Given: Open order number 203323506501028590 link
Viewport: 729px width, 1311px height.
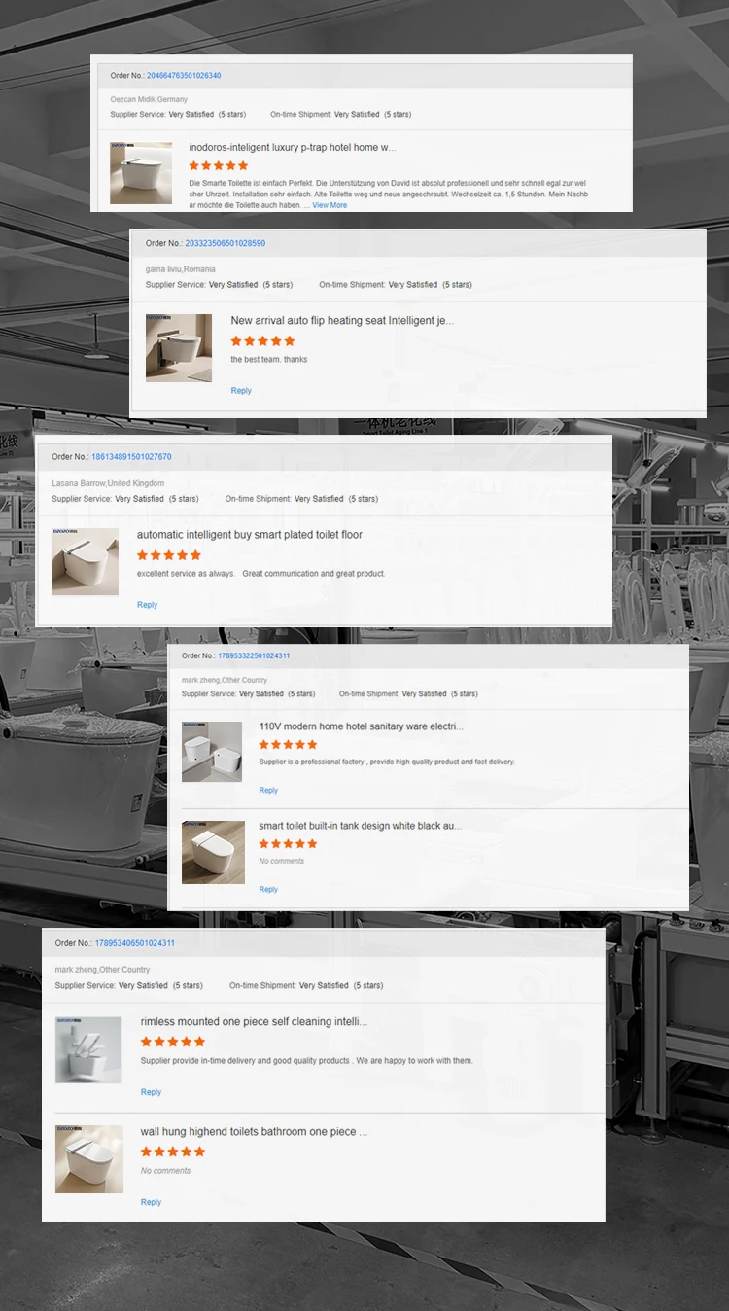Looking at the screenshot, I should coord(225,243).
